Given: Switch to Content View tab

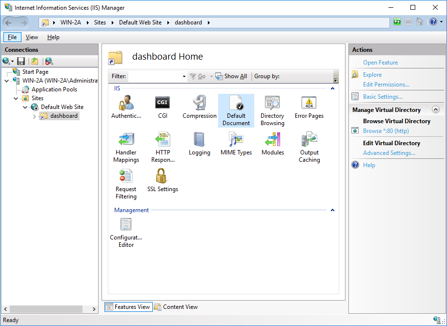Looking at the screenshot, I should coord(176,307).
